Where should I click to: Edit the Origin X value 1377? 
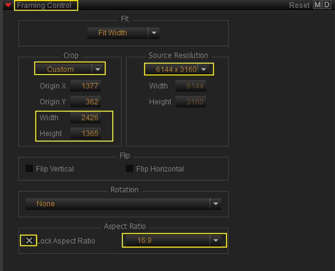(86, 86)
